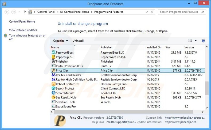Select the SpaceSoundPro program name
Viewport: 211px width, 130px height.
click(66, 106)
